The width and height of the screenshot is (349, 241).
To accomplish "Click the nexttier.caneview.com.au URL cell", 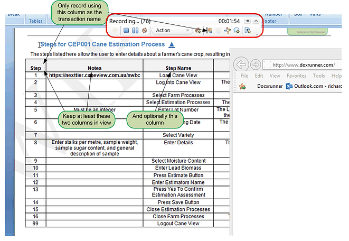I will [95, 75].
